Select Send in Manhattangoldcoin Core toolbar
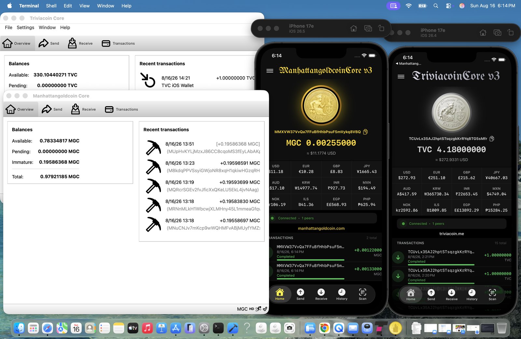The width and height of the screenshot is (521, 339). point(52,109)
